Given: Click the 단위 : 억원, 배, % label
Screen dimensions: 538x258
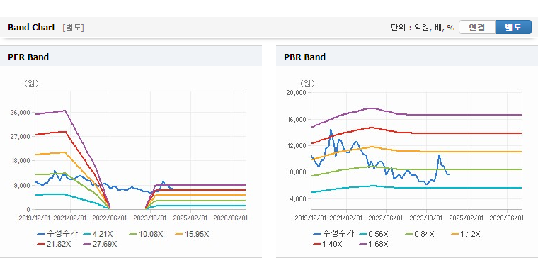Looking at the screenshot, I should (x=423, y=28).
